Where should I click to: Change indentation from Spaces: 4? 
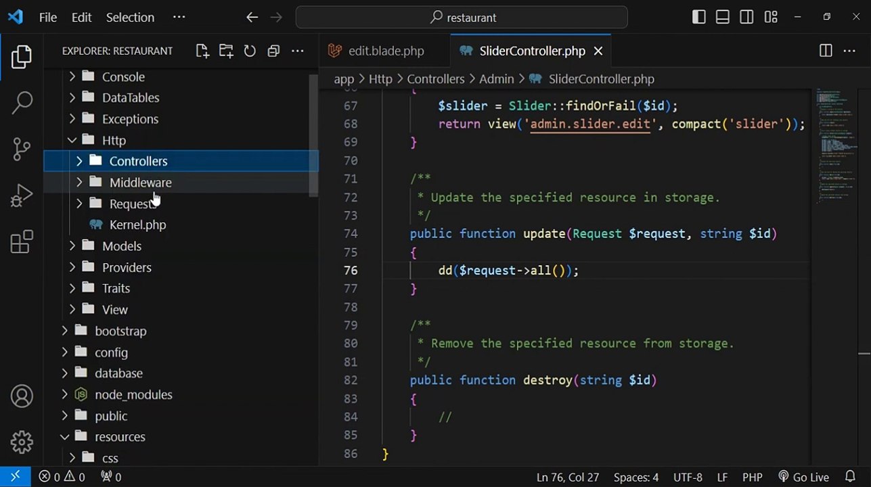636,477
